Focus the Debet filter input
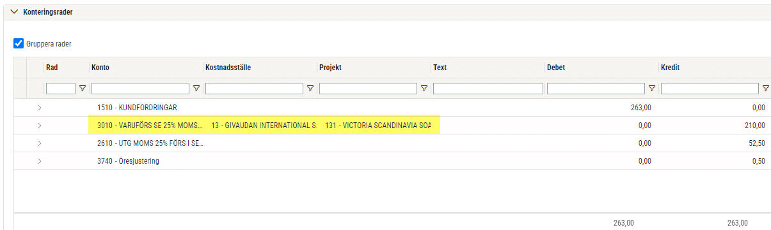Image resolution: width=771 pixels, height=230 pixels. tap(596, 89)
